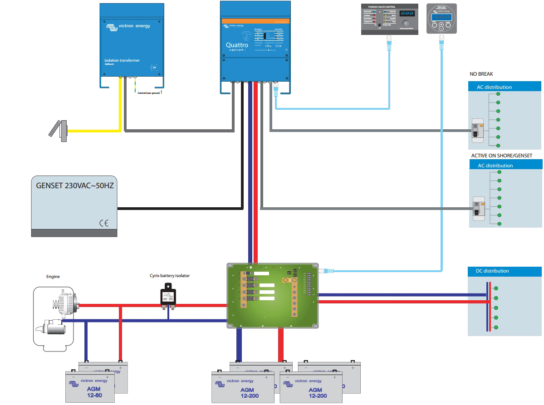Viewport: 544px width, 405px height.
Task: Click the engine alternator graphic
Action: [62, 303]
